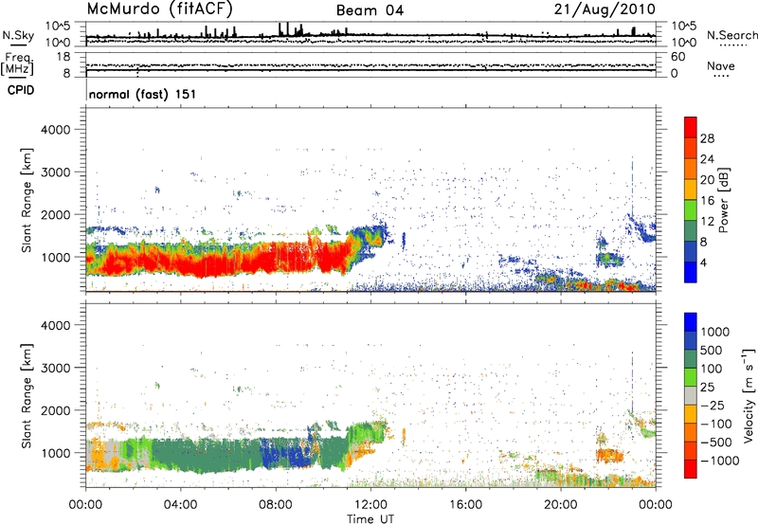Pick the light green Power segment between 12 and 16
This screenshot has height=525, width=758.
pos(691,210)
